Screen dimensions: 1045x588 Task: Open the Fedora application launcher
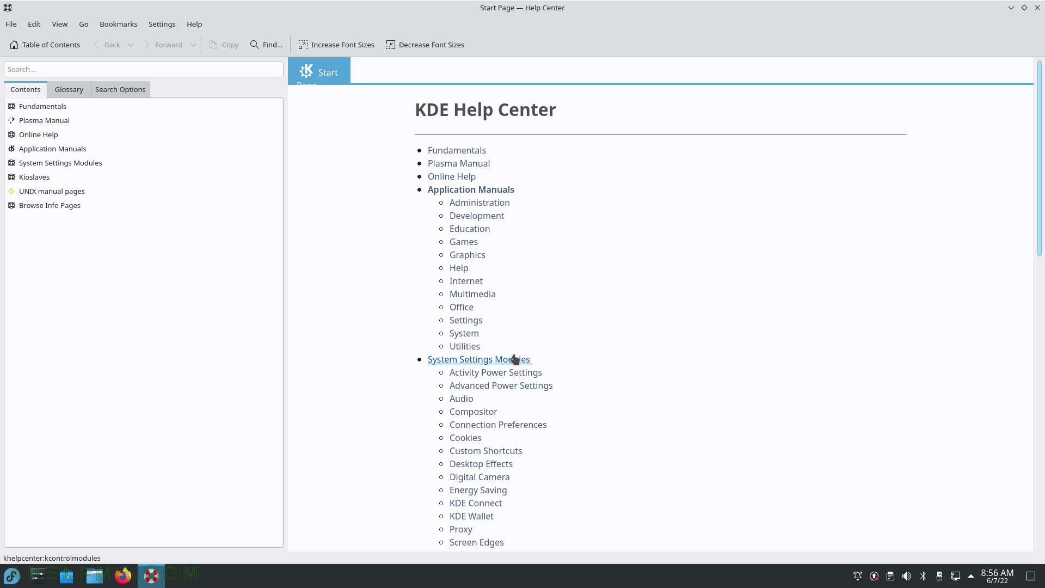pyautogui.click(x=12, y=575)
